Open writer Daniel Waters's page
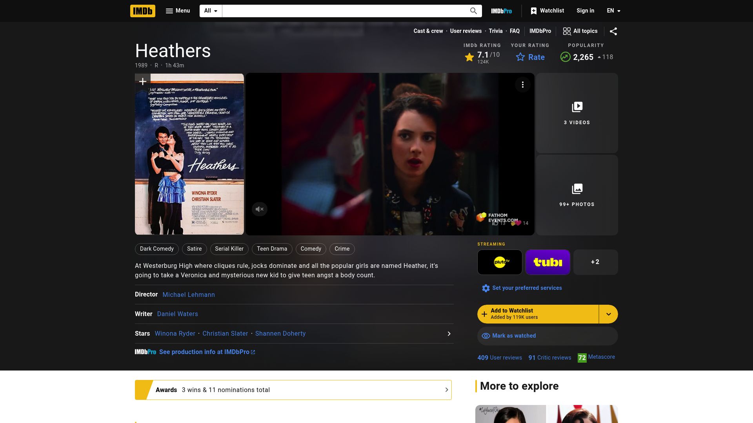This screenshot has height=423, width=753. pyautogui.click(x=177, y=314)
